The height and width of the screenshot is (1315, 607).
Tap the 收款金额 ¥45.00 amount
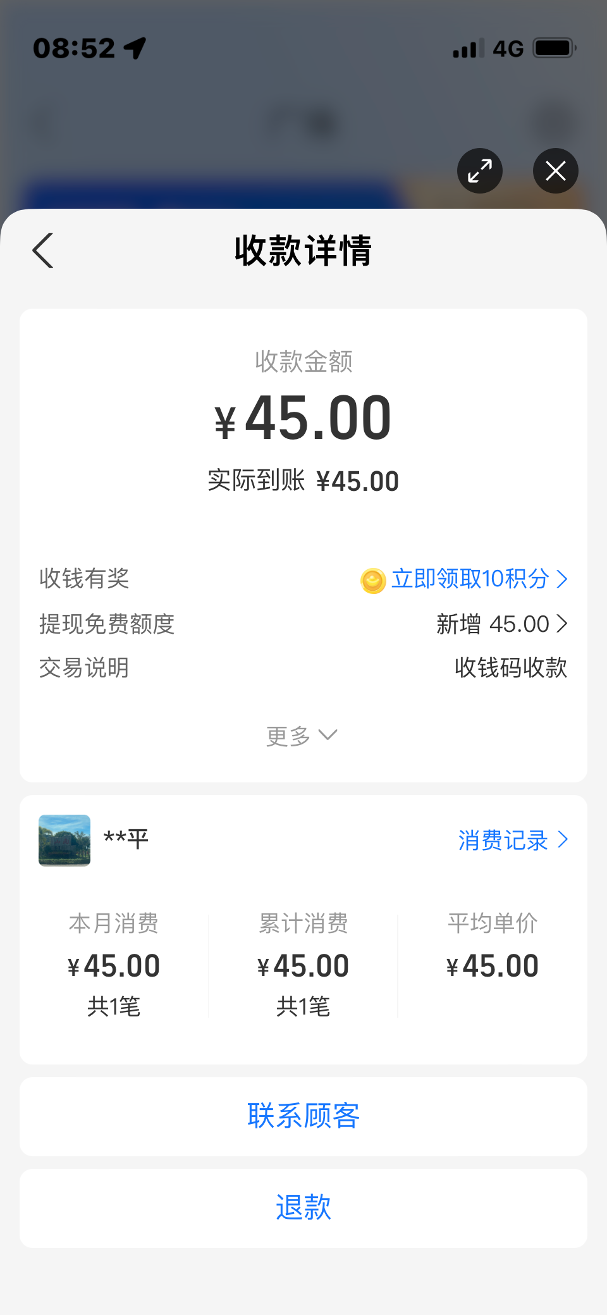coord(303,419)
